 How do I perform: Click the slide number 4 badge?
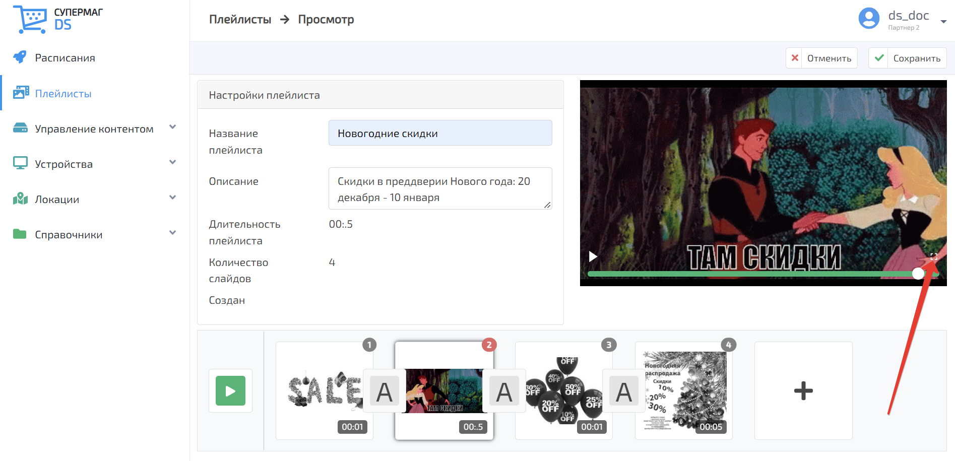tap(729, 345)
